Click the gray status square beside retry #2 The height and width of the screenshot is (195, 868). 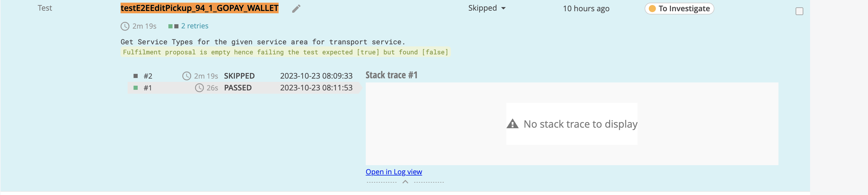tap(135, 76)
